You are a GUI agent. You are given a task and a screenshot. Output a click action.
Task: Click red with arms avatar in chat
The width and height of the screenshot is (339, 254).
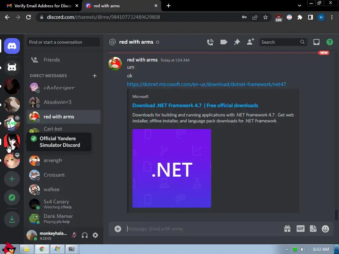click(x=115, y=63)
